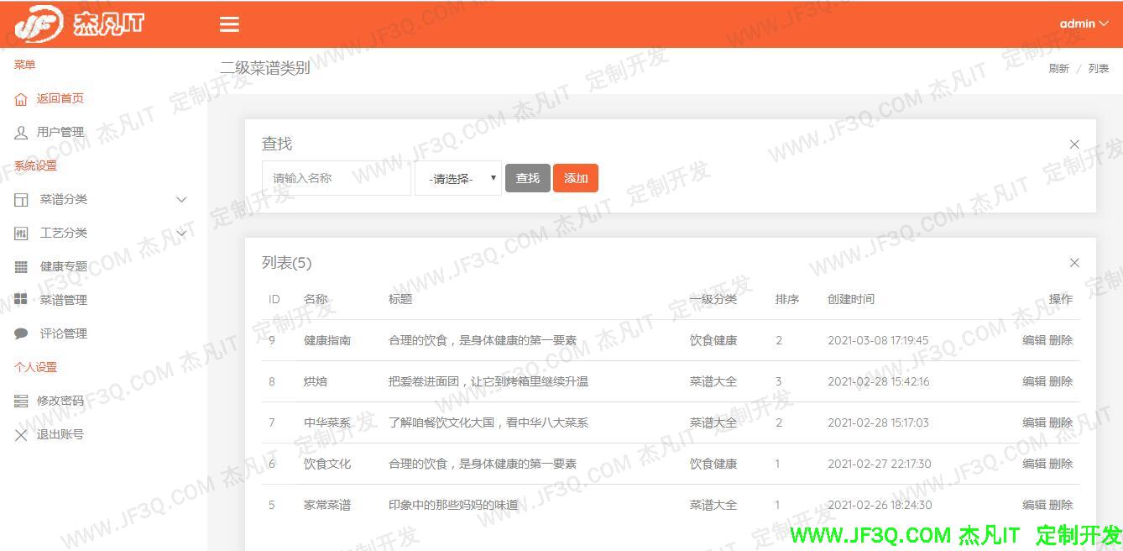
Task: Click 编辑 link for 健康指南 row
Action: pos(1033,340)
